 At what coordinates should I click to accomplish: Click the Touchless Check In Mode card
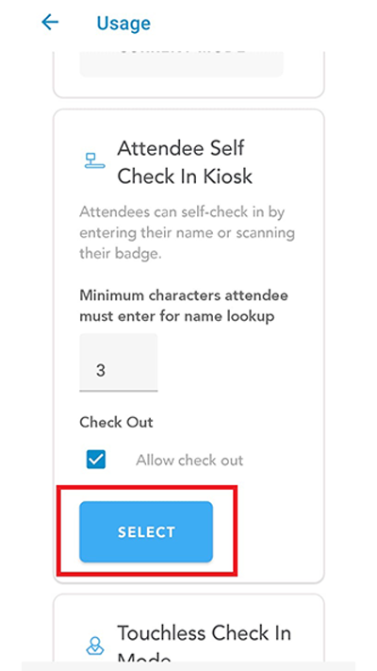point(188,628)
